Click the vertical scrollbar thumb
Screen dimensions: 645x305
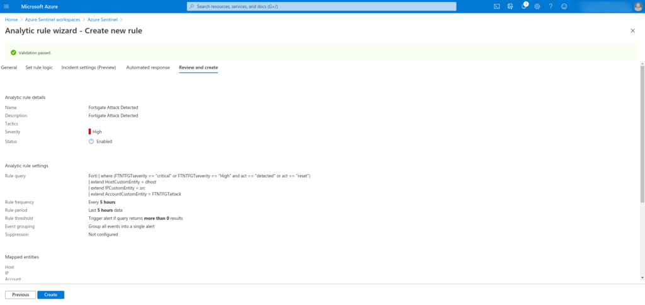tap(642, 134)
